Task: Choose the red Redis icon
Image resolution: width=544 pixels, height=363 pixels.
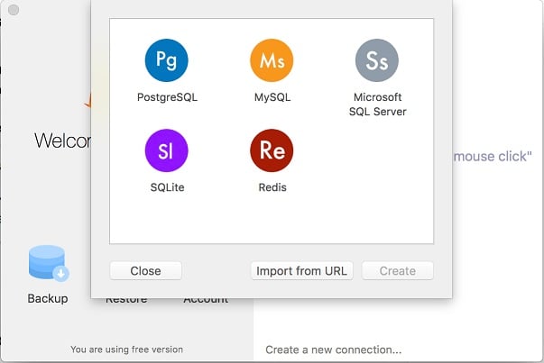Action: tap(272, 150)
